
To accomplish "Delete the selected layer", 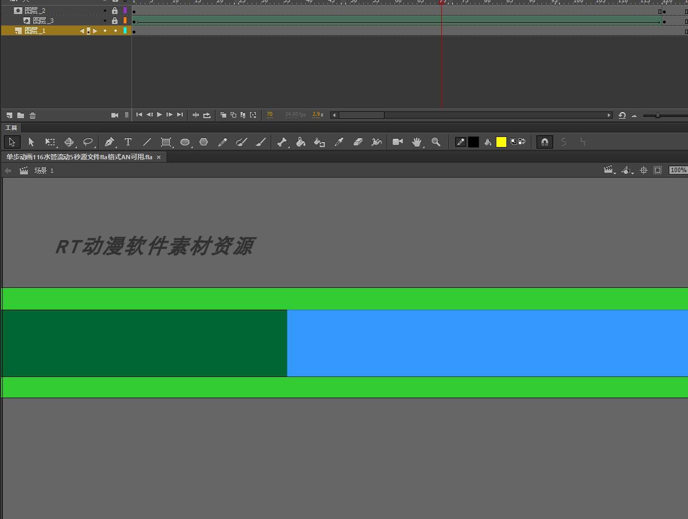I will [33, 115].
